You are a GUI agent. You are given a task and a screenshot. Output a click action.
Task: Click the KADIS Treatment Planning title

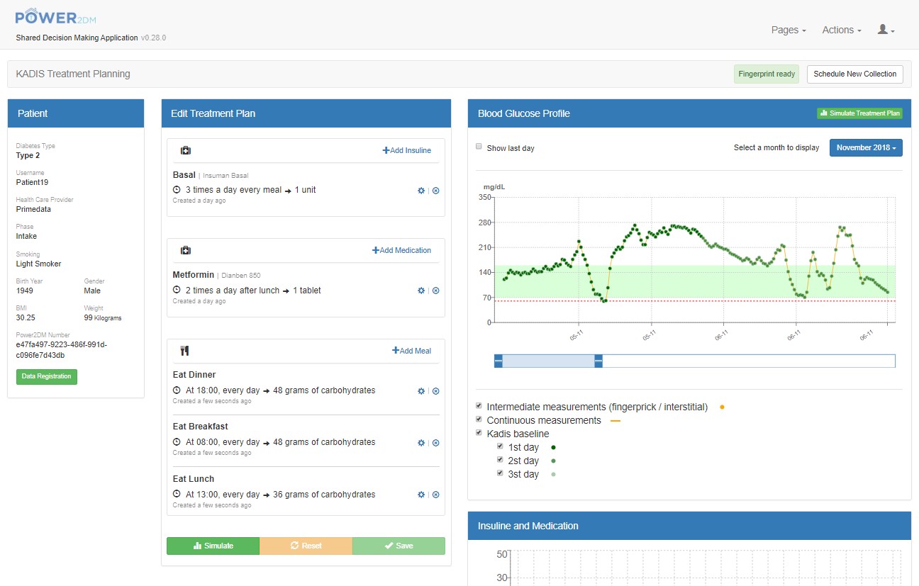click(73, 74)
